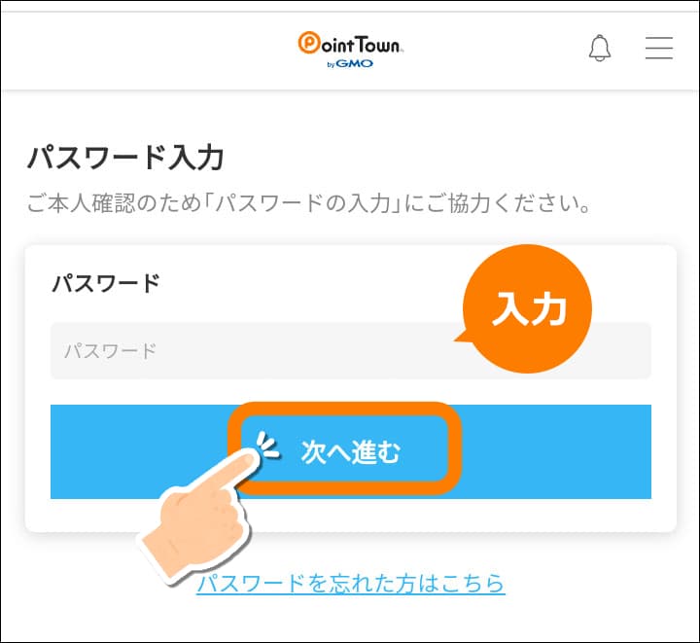
Task: Click the orange 入力 speech bubble
Action: click(x=527, y=309)
